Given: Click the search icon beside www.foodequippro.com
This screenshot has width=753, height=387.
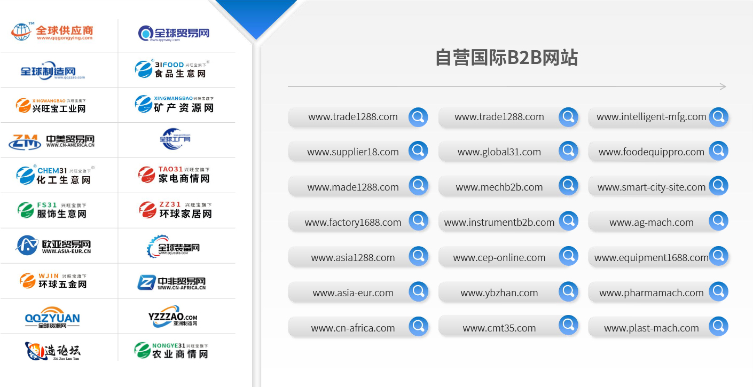Looking at the screenshot, I should tap(719, 151).
